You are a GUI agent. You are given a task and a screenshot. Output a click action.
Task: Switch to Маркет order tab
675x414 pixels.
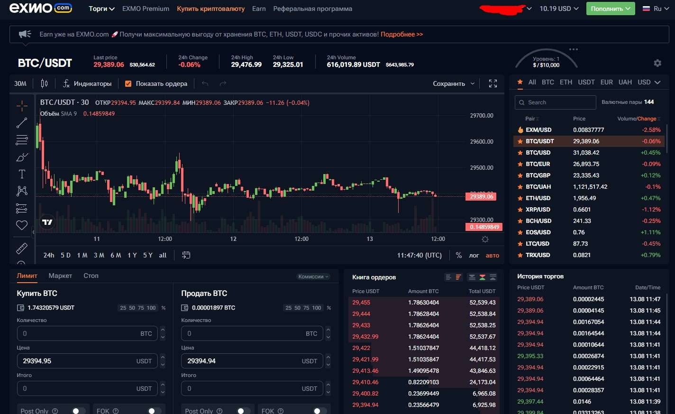click(60, 276)
